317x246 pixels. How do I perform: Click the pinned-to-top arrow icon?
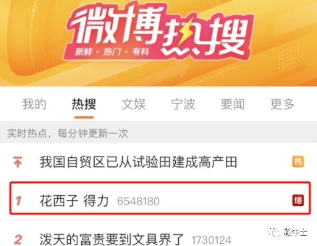18,162
